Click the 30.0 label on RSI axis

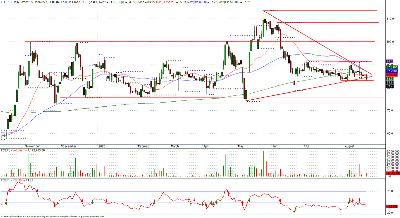point(390,213)
